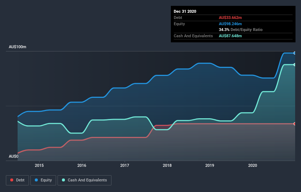Click the AU$98.246m equity value
The width and height of the screenshot is (301, 192).
[230, 24]
